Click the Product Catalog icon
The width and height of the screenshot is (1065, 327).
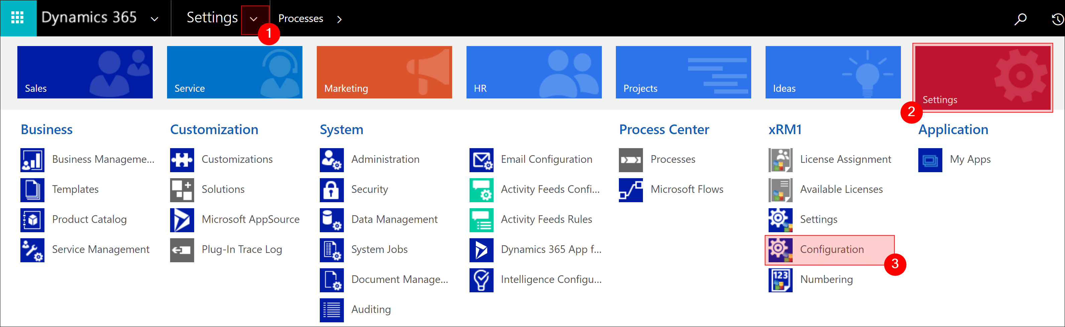click(32, 220)
